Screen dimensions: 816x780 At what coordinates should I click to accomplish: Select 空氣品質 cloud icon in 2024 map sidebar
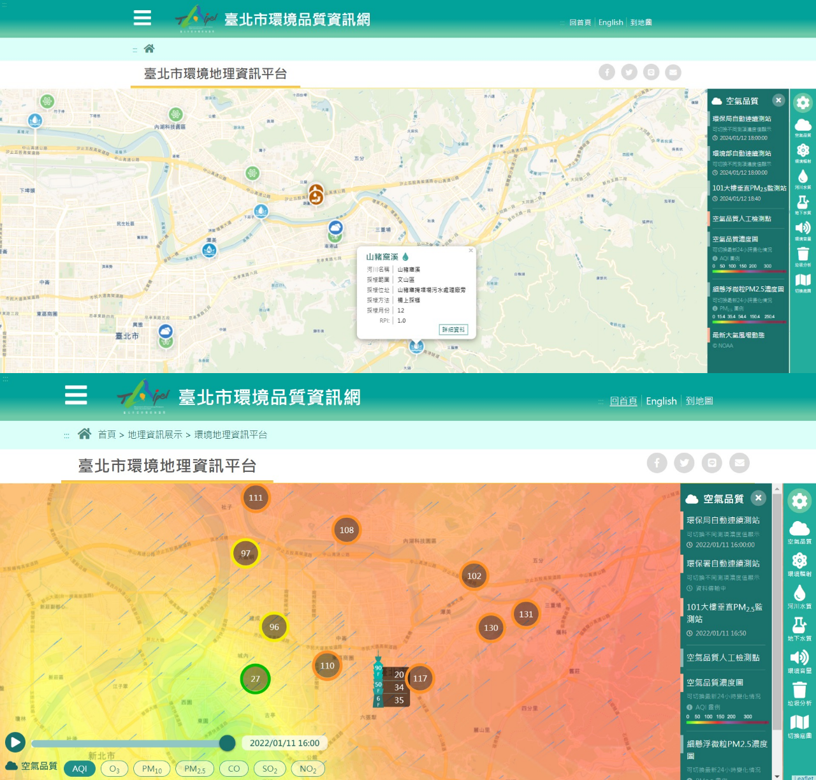point(803,127)
